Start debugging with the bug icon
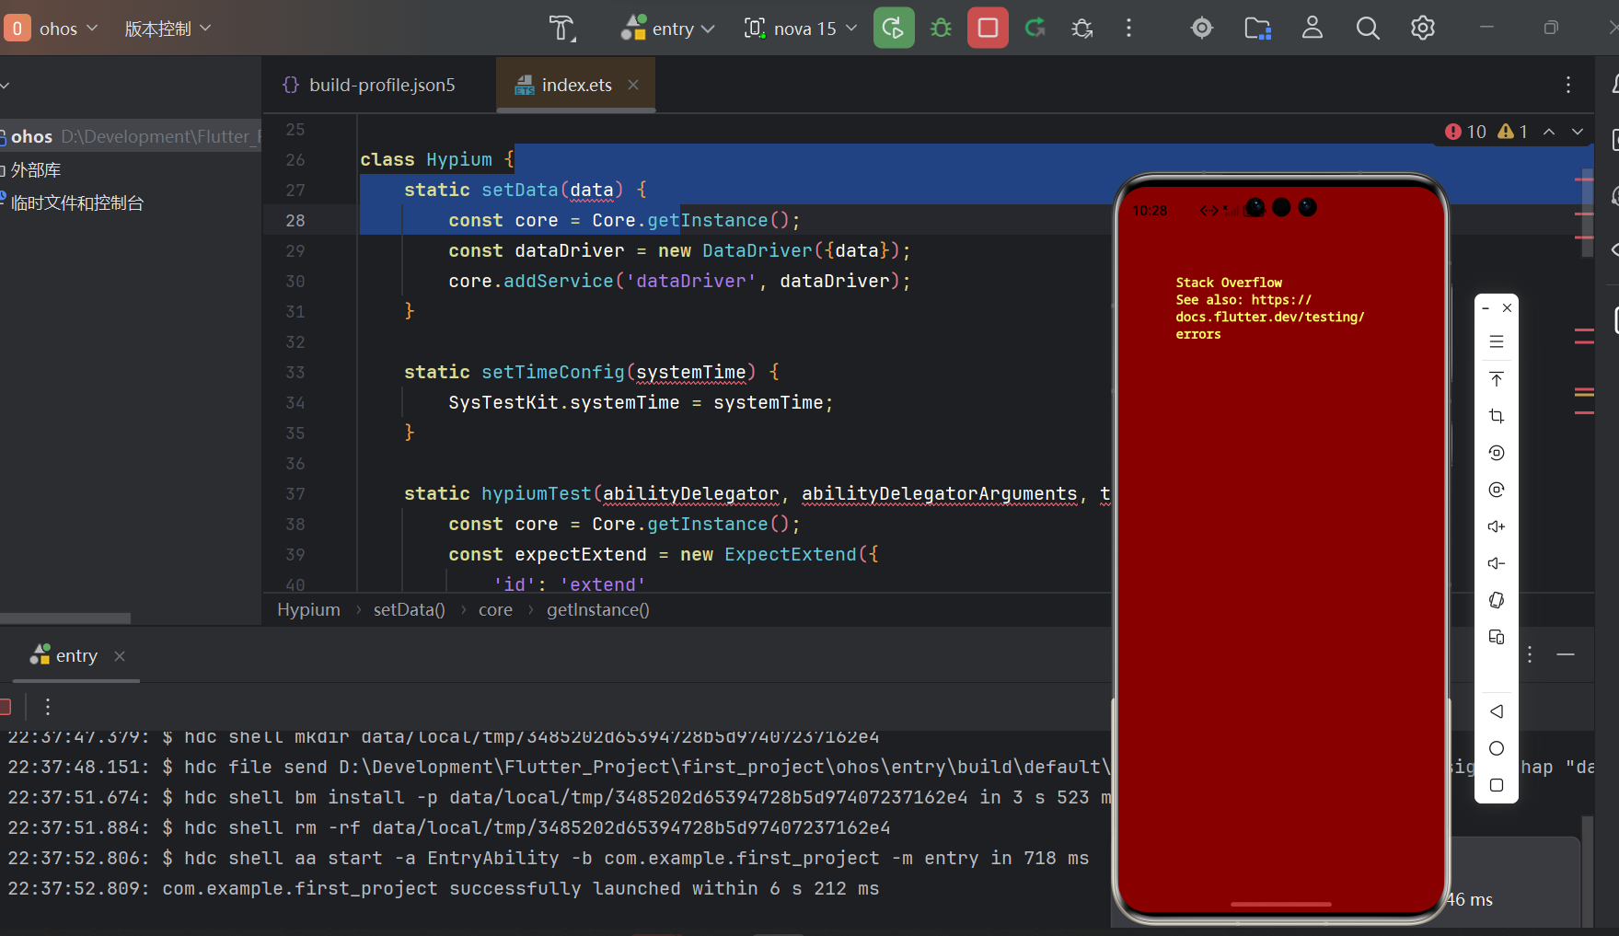 coord(941,29)
